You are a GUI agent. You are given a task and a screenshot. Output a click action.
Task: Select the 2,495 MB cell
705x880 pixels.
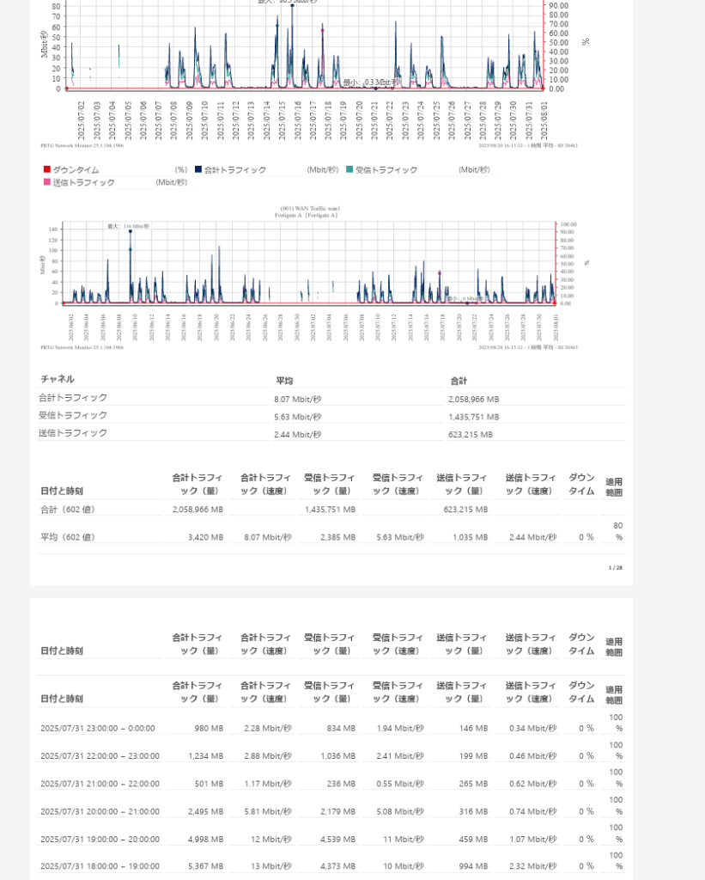pos(205,811)
